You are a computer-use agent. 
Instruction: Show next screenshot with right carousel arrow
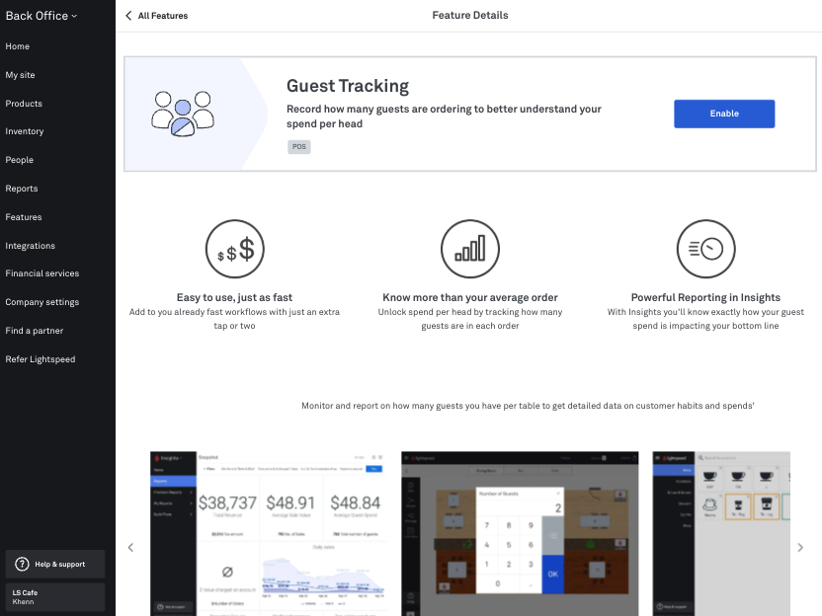pyautogui.click(x=800, y=547)
